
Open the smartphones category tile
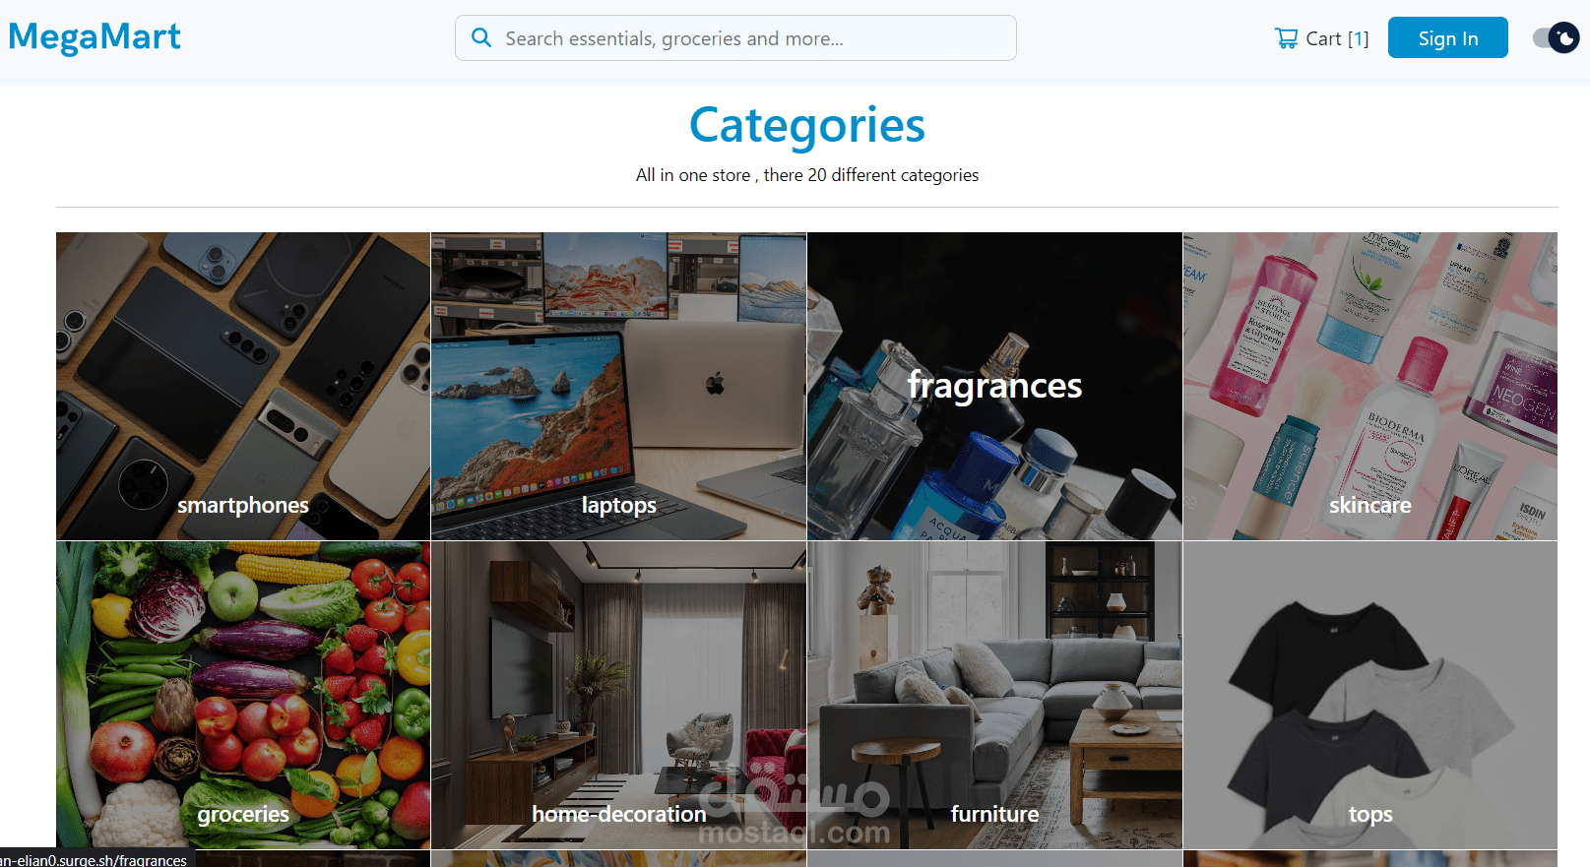tap(243, 386)
